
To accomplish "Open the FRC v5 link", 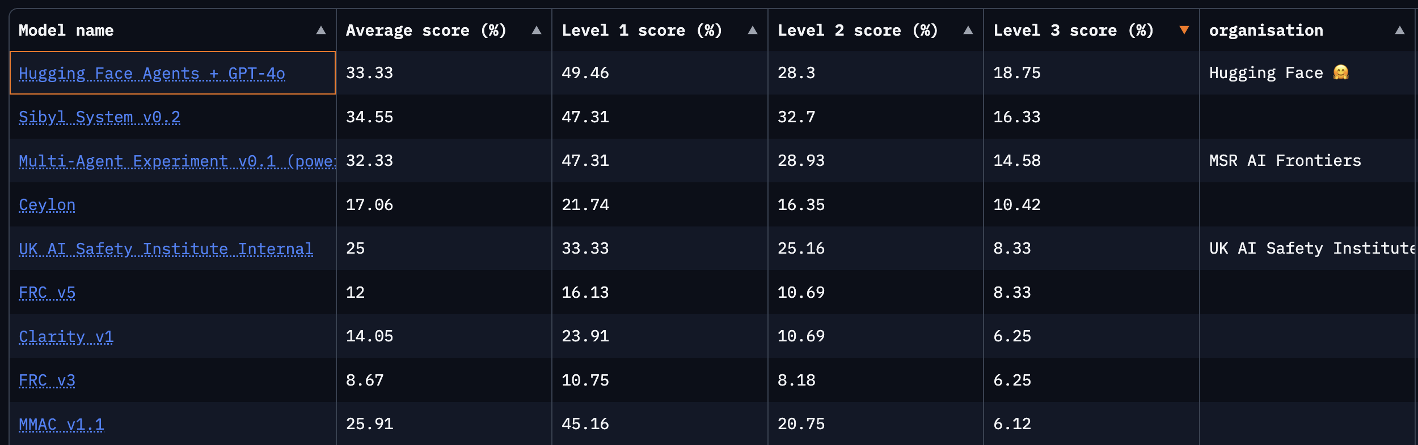I will pyautogui.click(x=47, y=292).
